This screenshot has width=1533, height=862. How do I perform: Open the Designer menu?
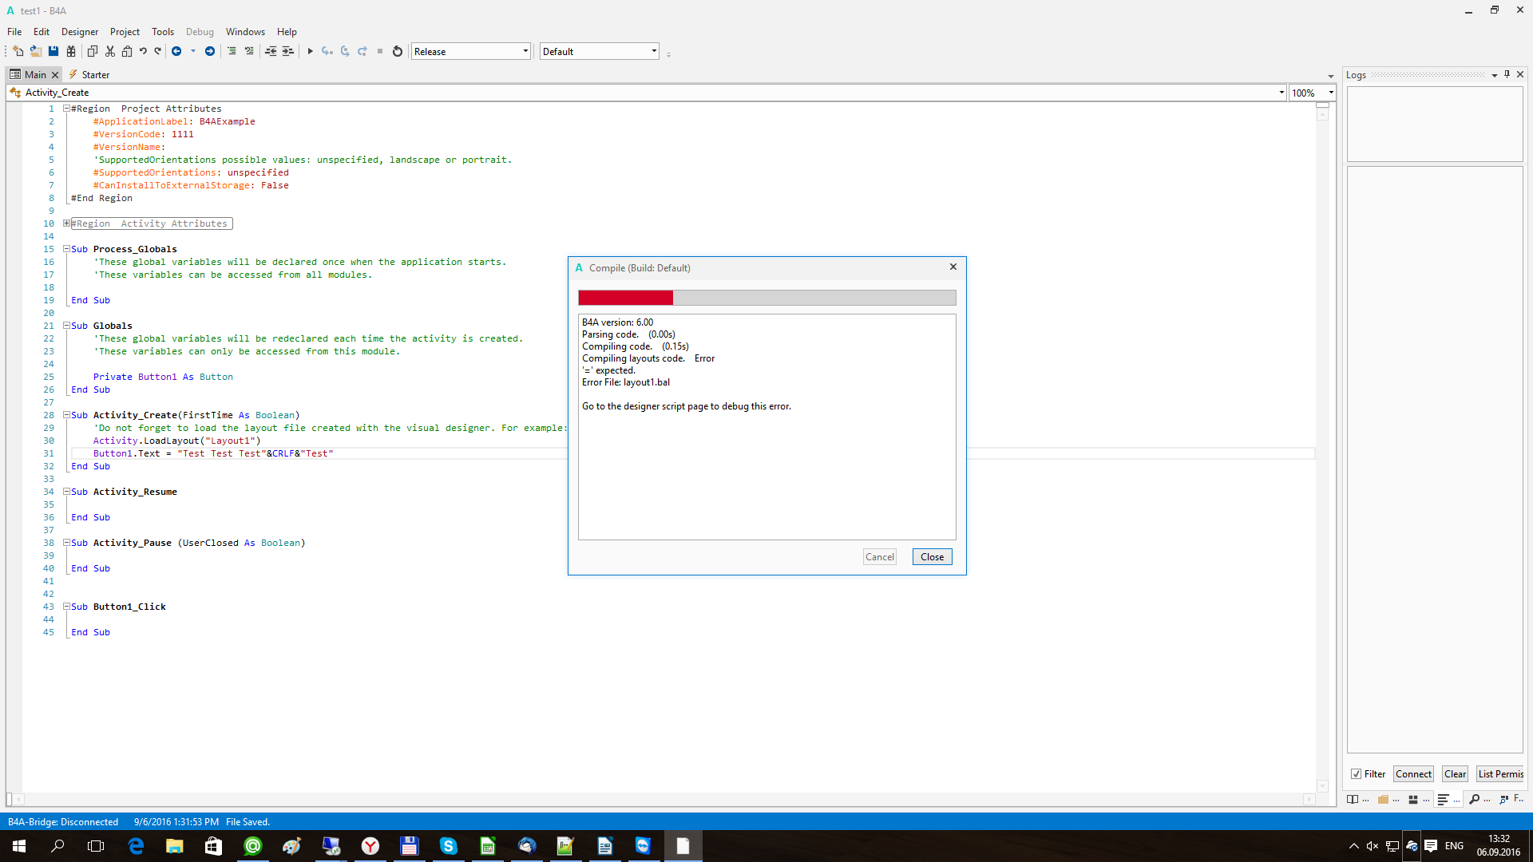[80, 32]
